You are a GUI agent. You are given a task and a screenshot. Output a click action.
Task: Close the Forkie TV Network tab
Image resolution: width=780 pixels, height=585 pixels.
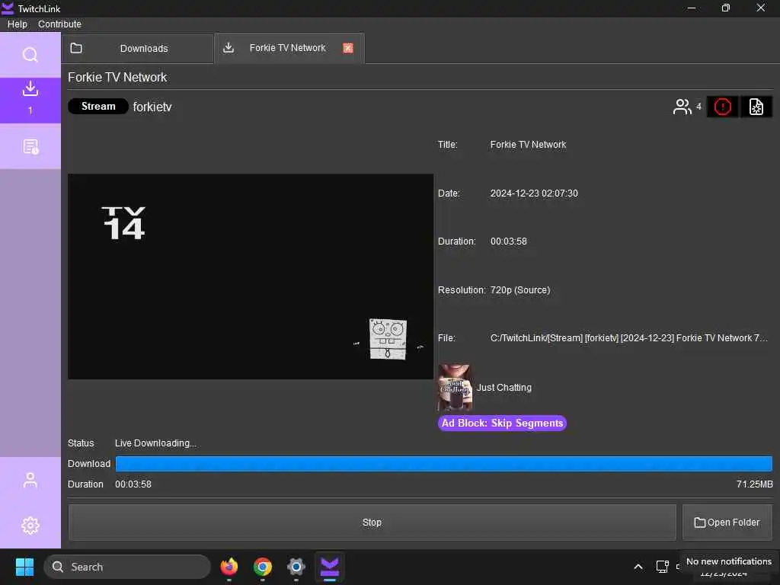pyautogui.click(x=347, y=48)
